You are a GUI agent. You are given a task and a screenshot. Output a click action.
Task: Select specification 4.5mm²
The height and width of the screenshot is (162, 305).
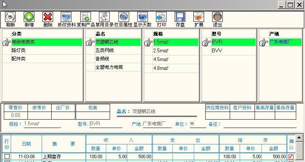[x=176, y=59]
